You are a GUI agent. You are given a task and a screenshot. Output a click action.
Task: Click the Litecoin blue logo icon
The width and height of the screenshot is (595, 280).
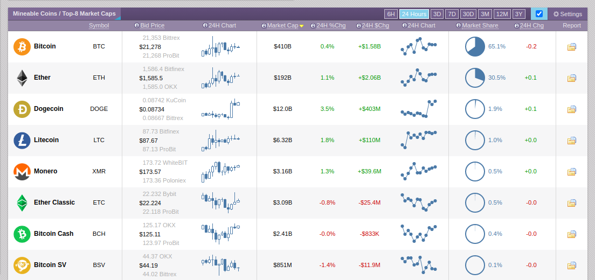pyautogui.click(x=22, y=141)
